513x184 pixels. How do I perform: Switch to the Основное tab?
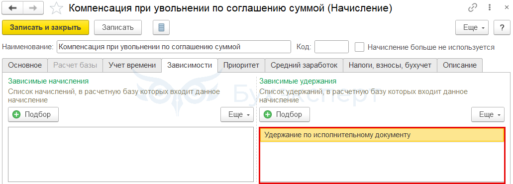25,65
